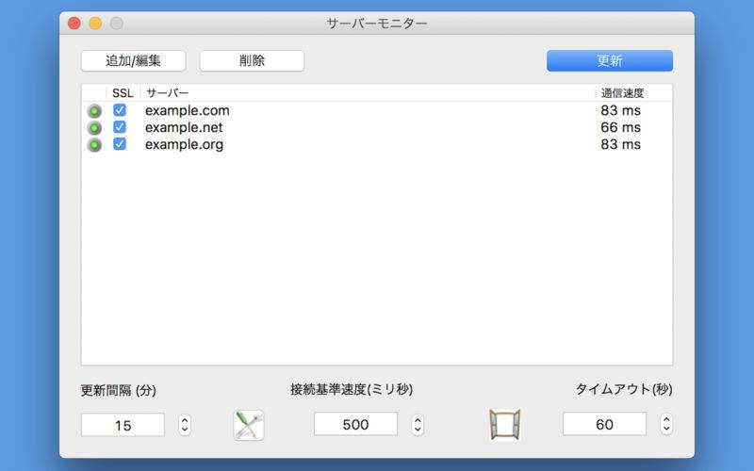The width and height of the screenshot is (754, 471).
Task: Click the connection speed field showing 500
Action: tap(355, 425)
